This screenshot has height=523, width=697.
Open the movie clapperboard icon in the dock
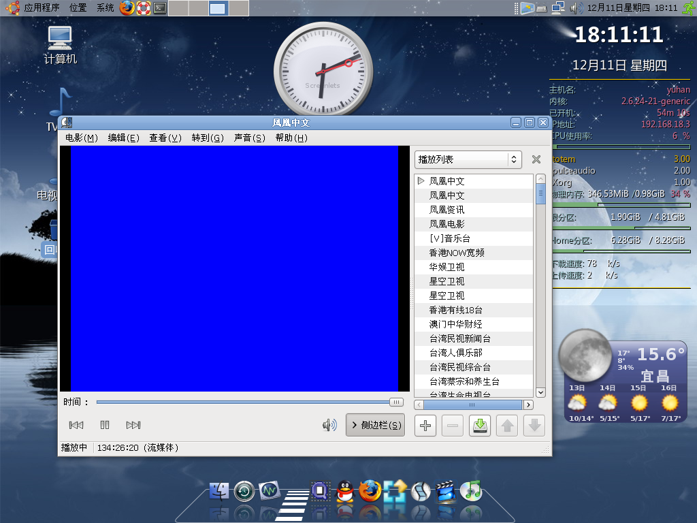[x=446, y=492]
